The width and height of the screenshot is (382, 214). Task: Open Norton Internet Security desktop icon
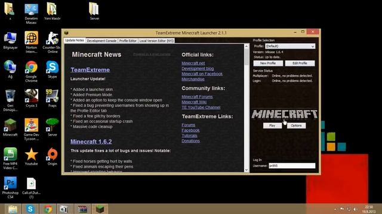pos(31,42)
